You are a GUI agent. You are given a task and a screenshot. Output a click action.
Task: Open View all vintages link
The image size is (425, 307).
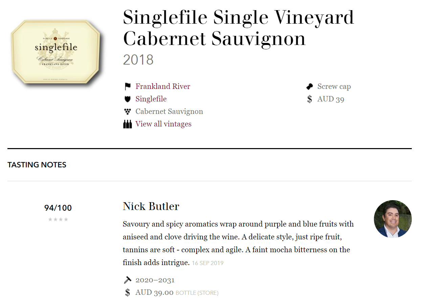(x=163, y=124)
